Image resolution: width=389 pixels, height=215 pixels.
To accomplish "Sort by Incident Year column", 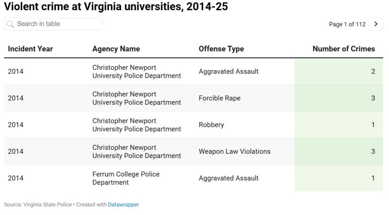I will (x=30, y=49).
